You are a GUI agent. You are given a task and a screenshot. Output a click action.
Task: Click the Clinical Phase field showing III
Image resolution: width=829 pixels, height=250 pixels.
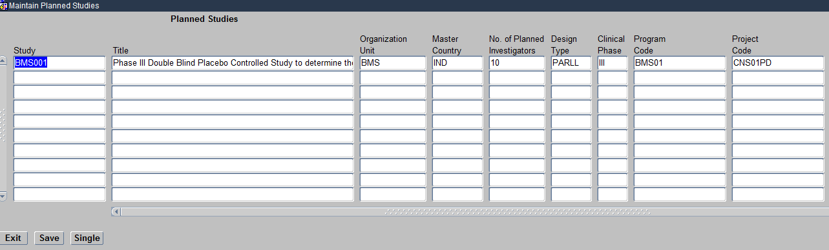[613, 63]
